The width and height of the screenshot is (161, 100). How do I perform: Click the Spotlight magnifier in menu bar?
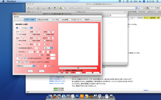point(158,1)
